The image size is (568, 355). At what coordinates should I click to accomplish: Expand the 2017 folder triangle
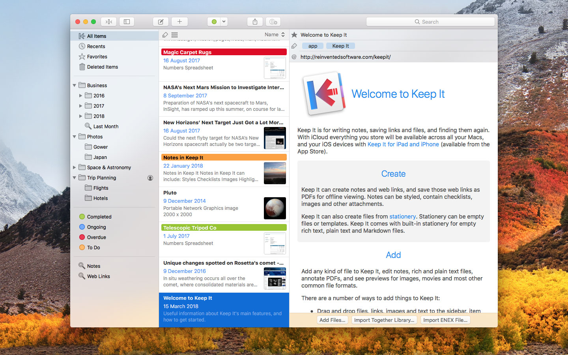81,106
